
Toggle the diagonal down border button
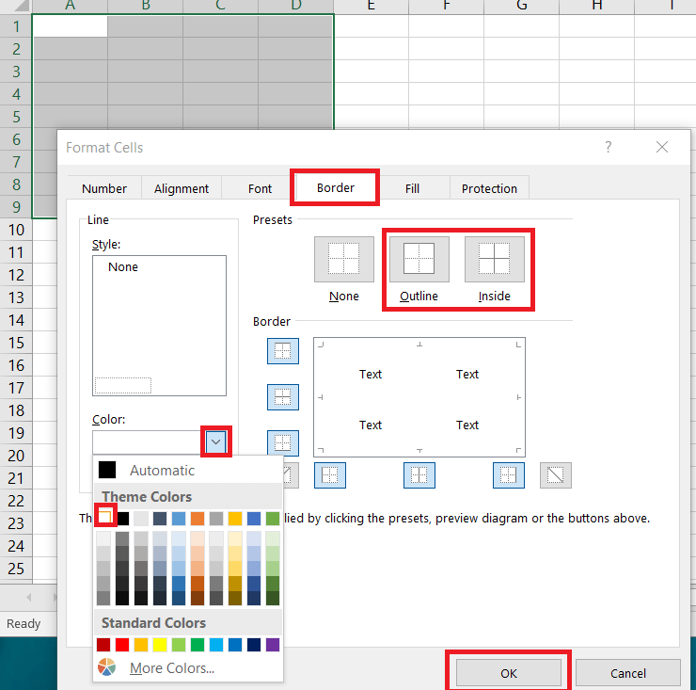tap(555, 475)
